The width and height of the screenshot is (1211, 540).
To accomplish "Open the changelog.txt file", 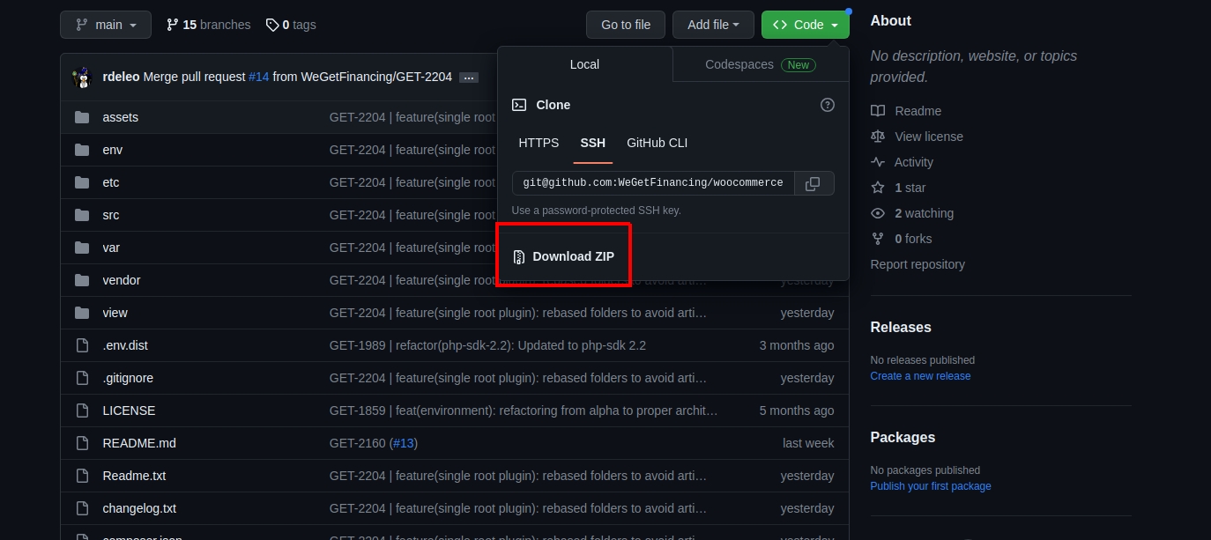I will 139,508.
